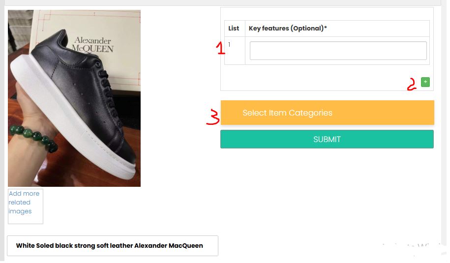Viewport: 450px width, 263px height.
Task: Click the green plus icon to add a row
Action: coord(425,82)
